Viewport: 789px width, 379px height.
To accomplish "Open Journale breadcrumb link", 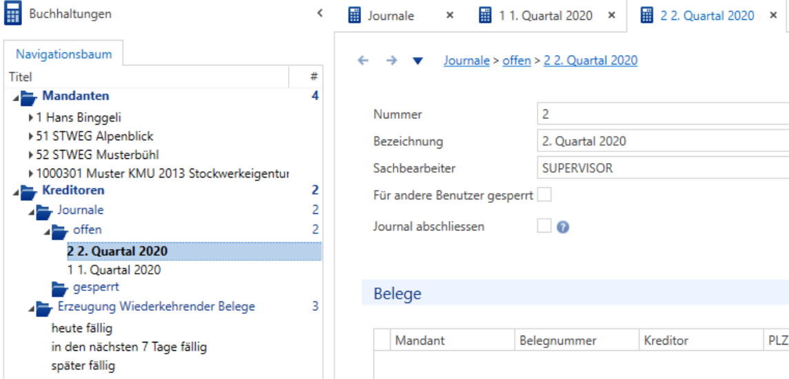I will pos(467,61).
